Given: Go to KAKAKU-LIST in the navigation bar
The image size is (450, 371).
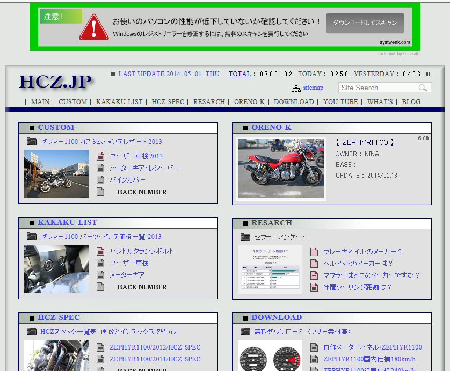Looking at the screenshot, I should coord(119,102).
